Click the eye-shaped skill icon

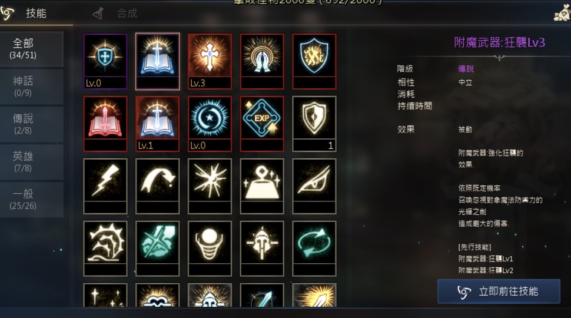tap(314, 186)
